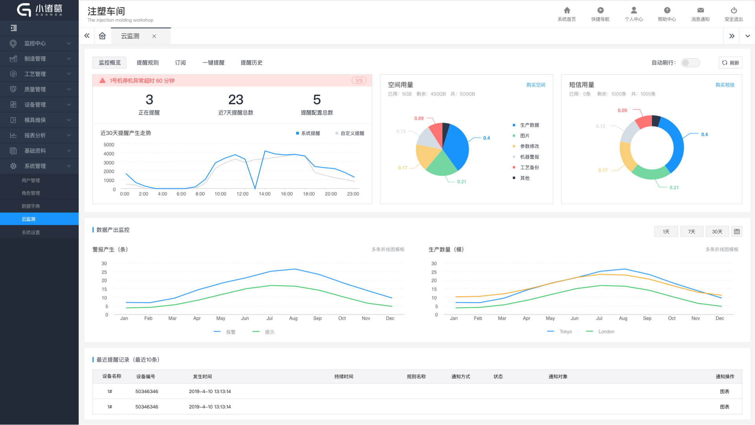Screen dimensions: 755x425
Task: Toggle 系统提醒 legend series in trend chart
Action: 308,133
